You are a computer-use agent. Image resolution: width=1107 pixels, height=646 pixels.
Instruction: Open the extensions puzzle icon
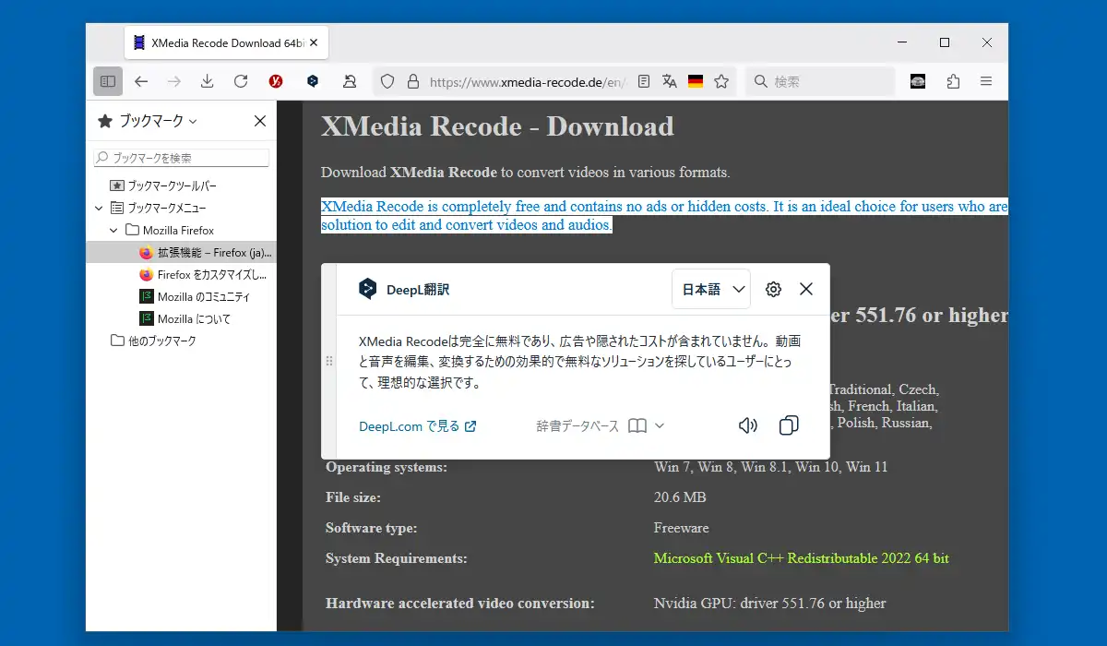[x=953, y=81]
